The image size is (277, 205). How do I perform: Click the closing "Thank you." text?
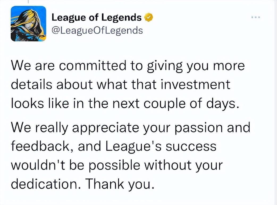point(120,184)
